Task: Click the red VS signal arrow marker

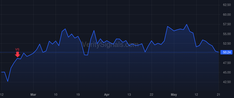Action: tap(17, 54)
